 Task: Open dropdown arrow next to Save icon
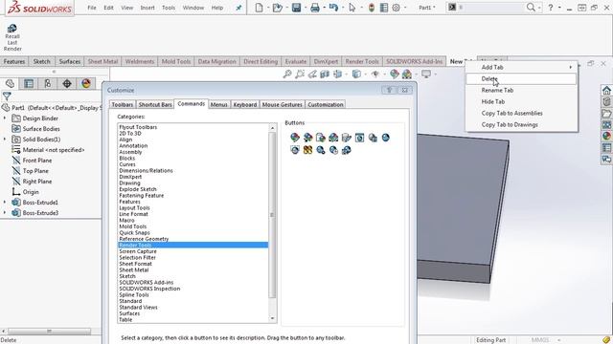point(306,8)
